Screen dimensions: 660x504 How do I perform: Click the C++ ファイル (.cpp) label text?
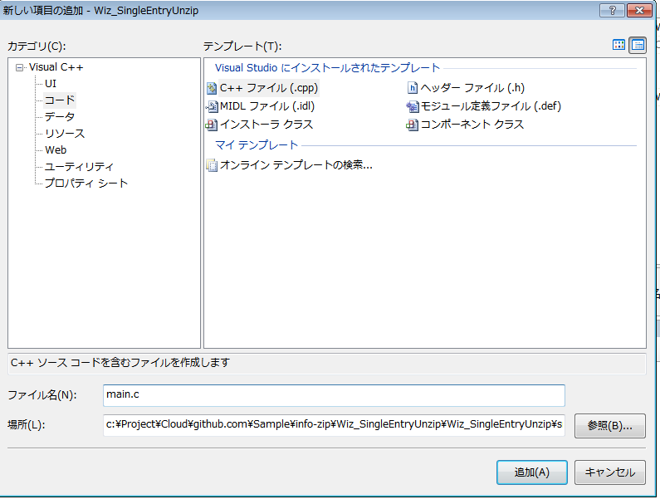point(269,88)
